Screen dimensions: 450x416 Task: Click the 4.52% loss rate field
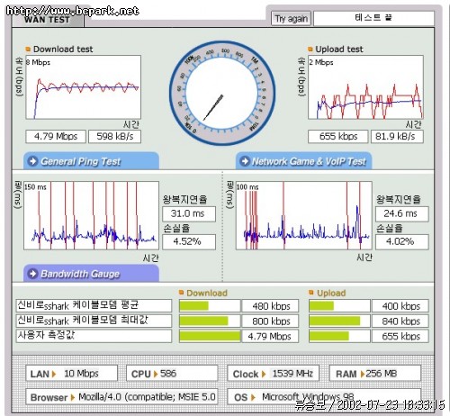pyautogui.click(x=189, y=241)
